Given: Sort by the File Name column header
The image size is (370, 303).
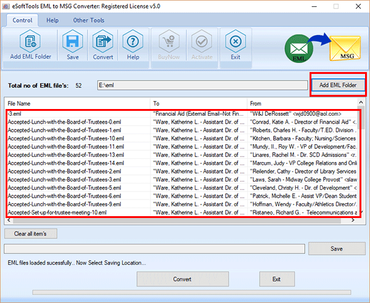Looking at the screenshot, I should [78, 103].
